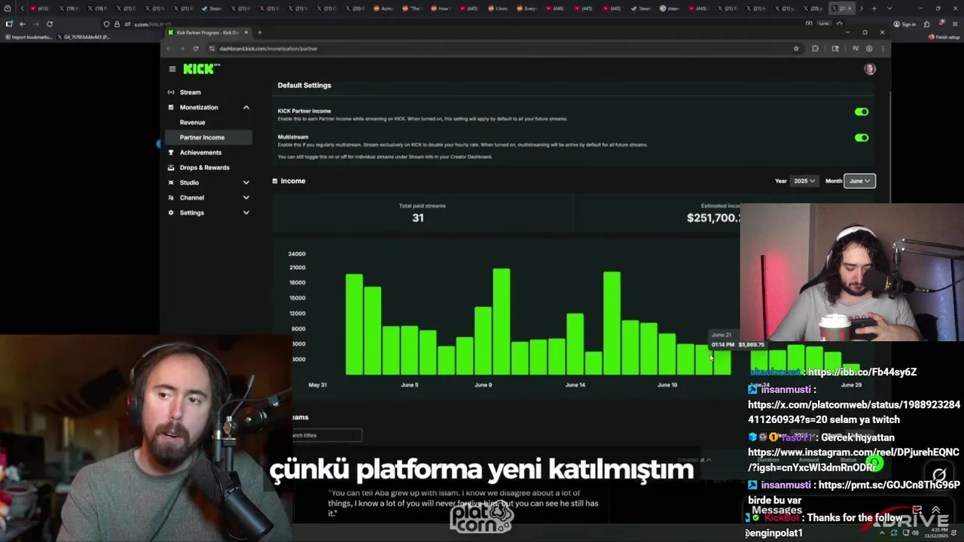Click Sign in in the background browser
This screenshot has height=542, width=964.
click(x=905, y=24)
